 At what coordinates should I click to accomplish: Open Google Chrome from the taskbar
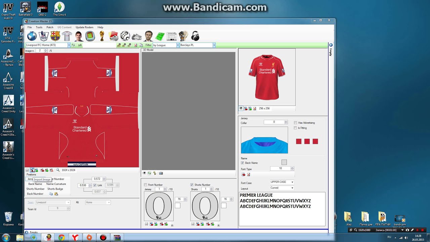tap(61, 238)
